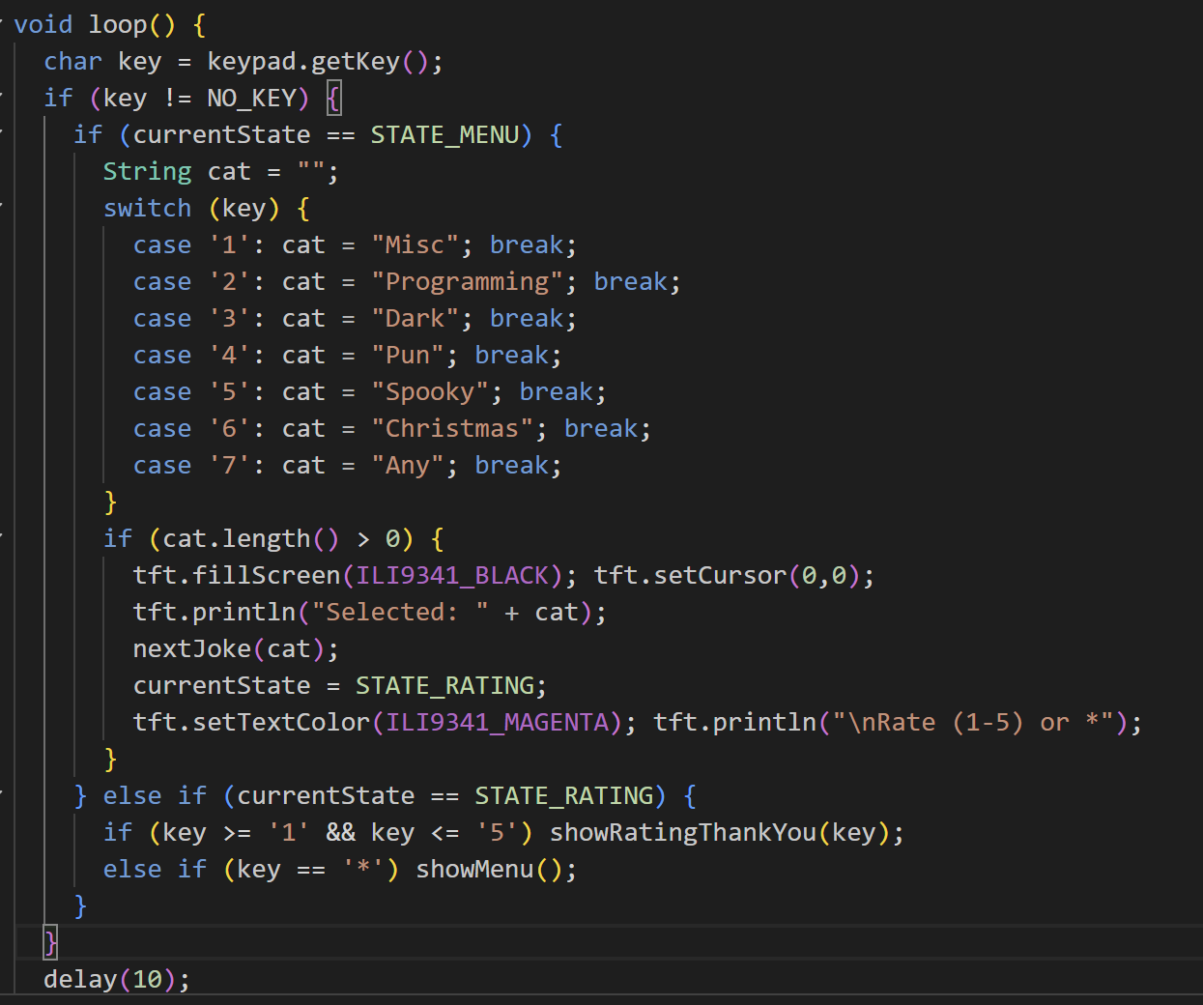Click the '7' case literal

coord(229,465)
